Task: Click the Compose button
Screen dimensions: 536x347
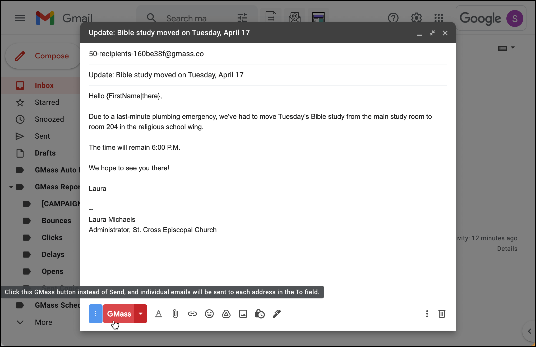Action: pos(43,56)
